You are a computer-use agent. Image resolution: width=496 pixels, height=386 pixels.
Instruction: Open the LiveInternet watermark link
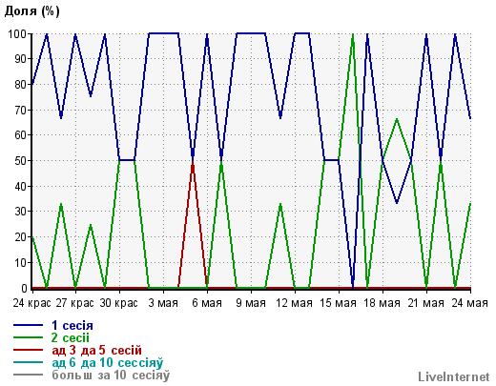[454, 376]
